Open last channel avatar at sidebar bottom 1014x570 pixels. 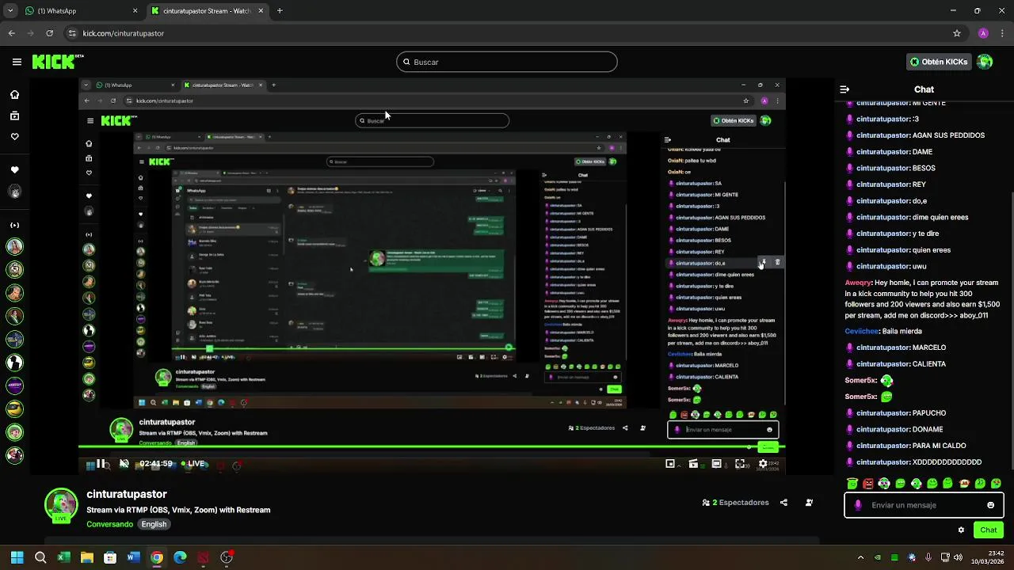(x=14, y=455)
